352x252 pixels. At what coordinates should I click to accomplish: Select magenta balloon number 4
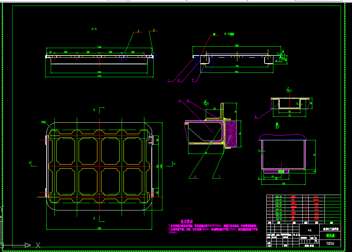(x=180, y=100)
